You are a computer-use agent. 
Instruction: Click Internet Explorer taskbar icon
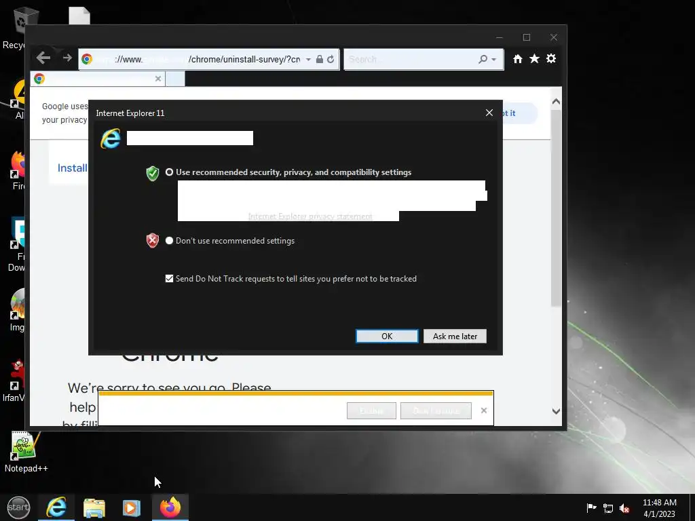pyautogui.click(x=56, y=507)
